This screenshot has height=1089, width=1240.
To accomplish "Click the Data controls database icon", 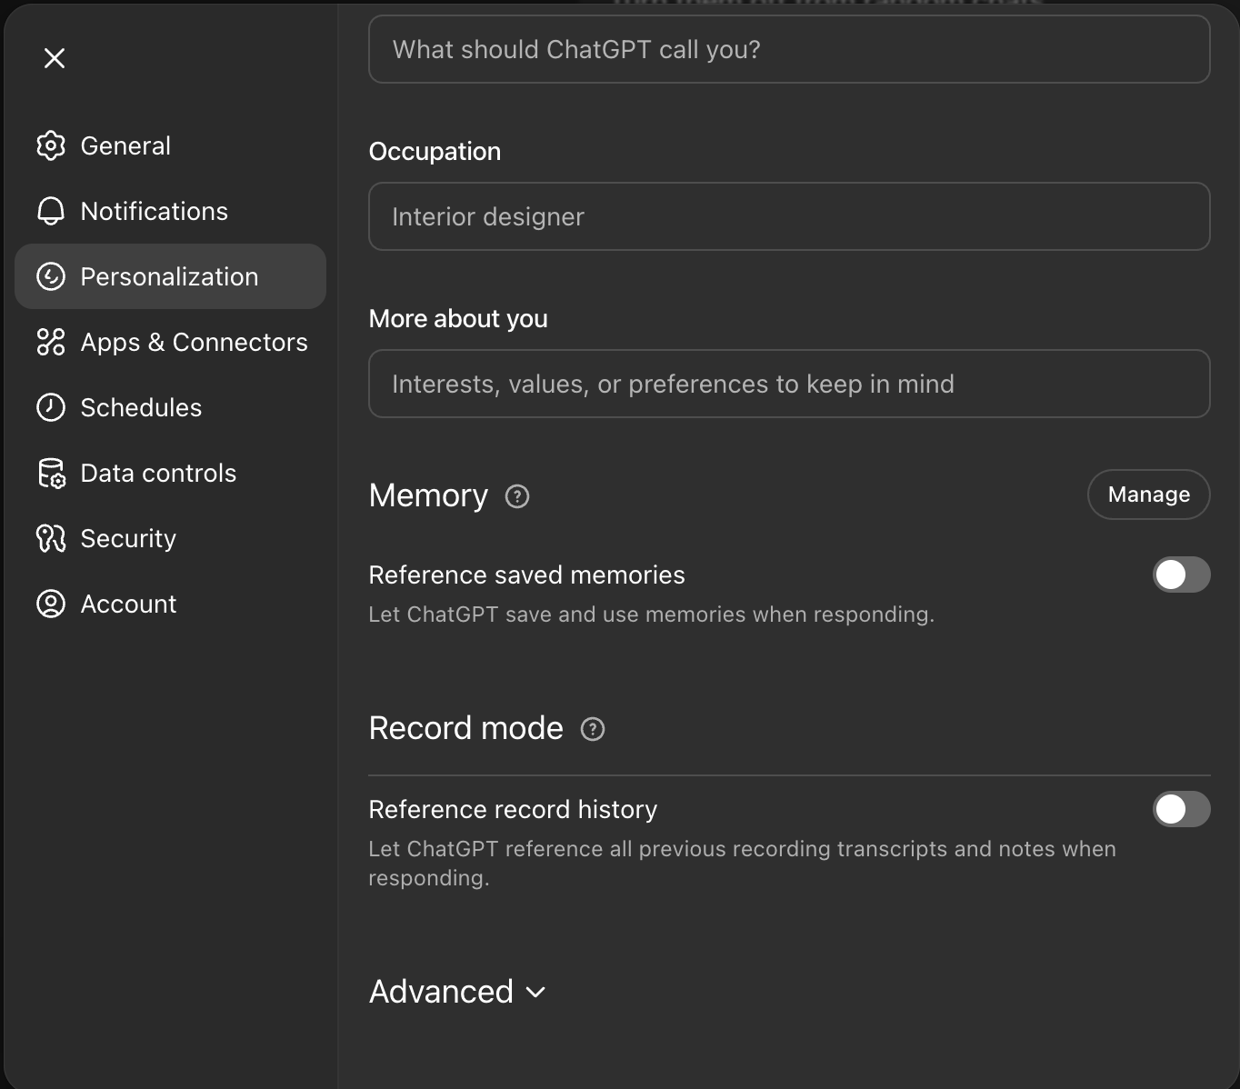I will click(51, 473).
